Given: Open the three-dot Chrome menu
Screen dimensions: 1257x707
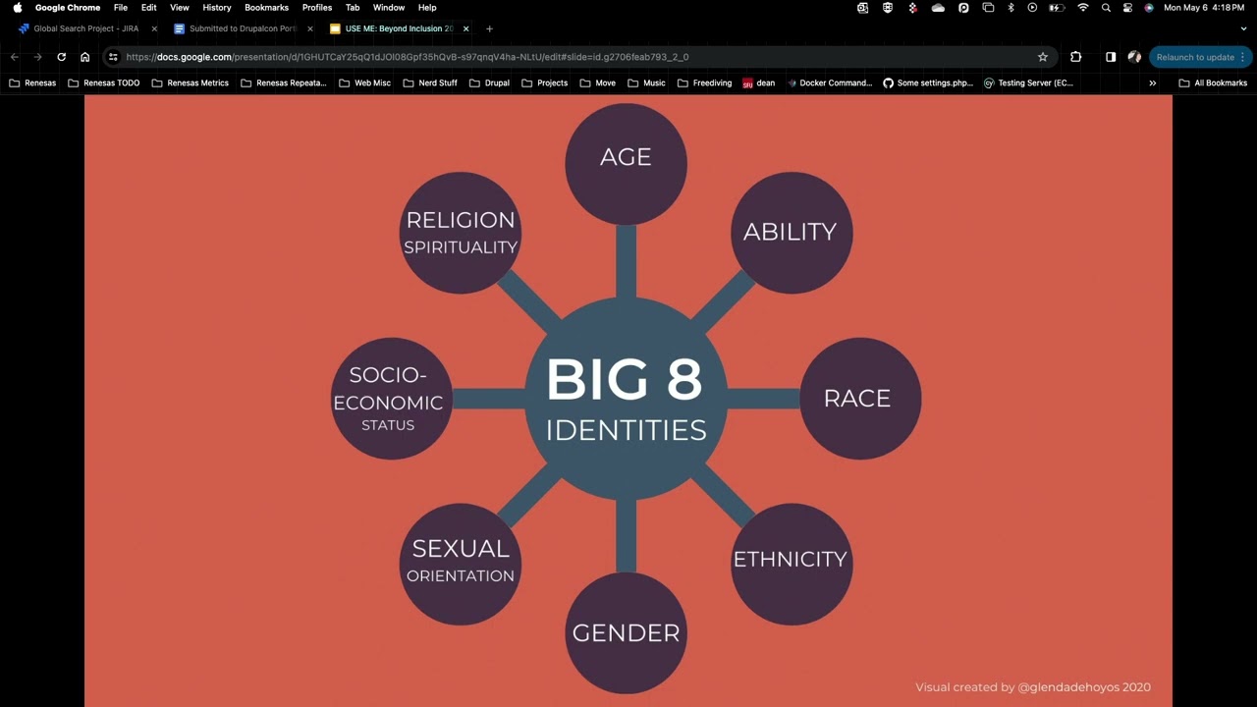Looking at the screenshot, I should tap(1242, 57).
